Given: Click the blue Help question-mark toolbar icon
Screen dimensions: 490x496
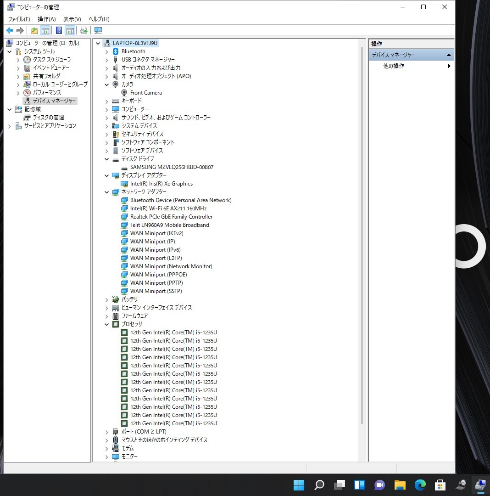Looking at the screenshot, I should tap(59, 30).
